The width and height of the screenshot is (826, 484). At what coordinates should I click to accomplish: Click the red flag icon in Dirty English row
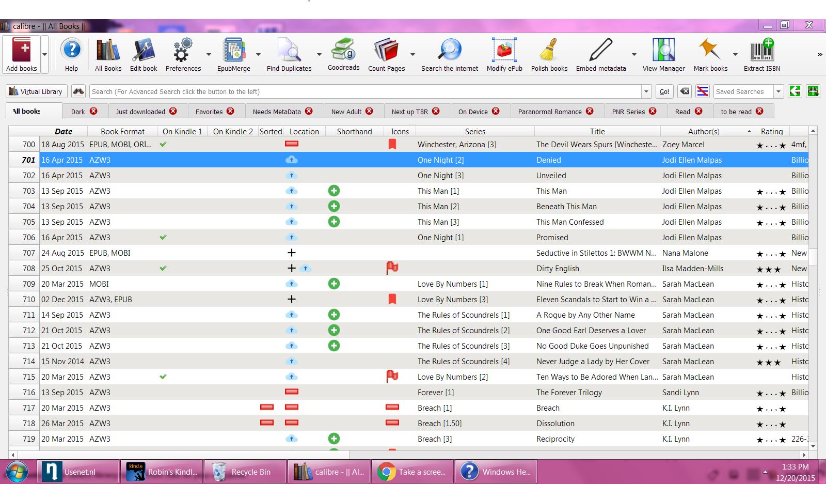tap(392, 268)
